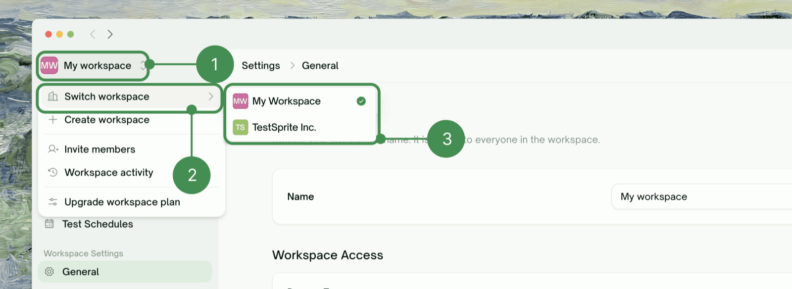Image resolution: width=792 pixels, height=289 pixels.
Task: Open General under Workspace Settings
Action: click(x=125, y=272)
